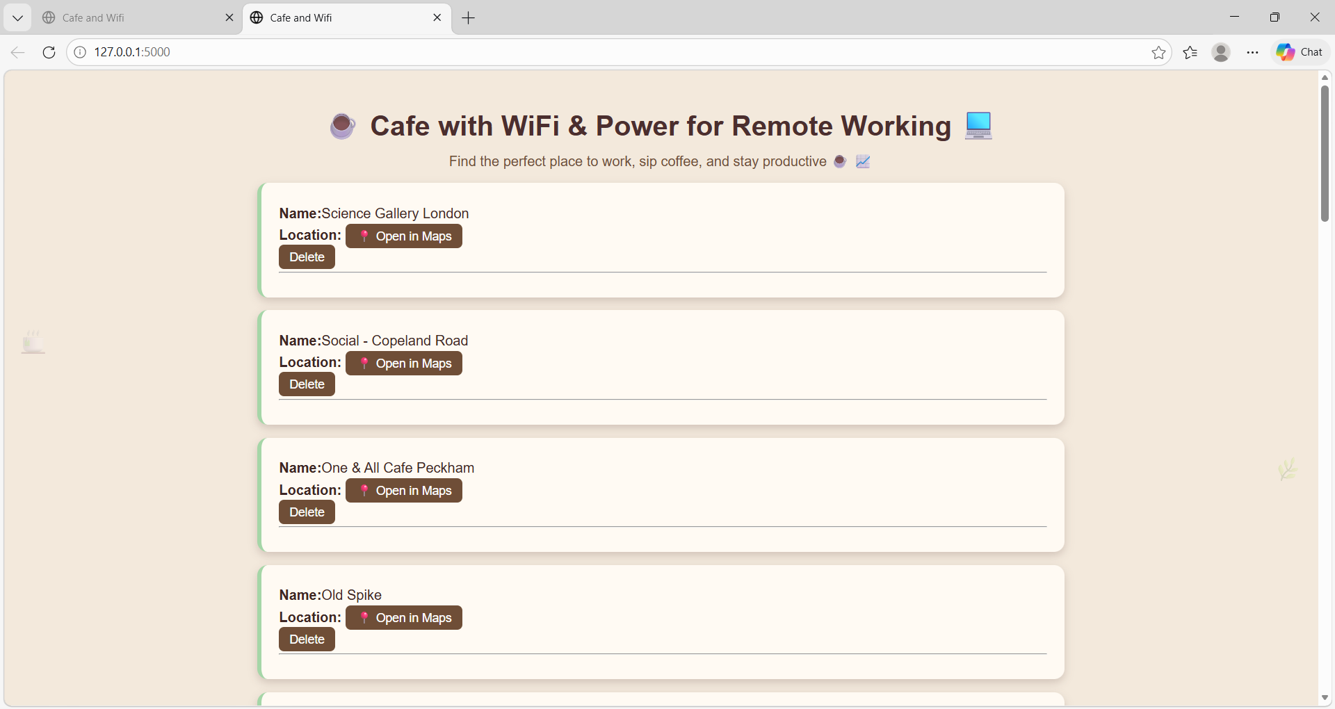
Task: Open the browser profile avatar
Action: 1221,52
